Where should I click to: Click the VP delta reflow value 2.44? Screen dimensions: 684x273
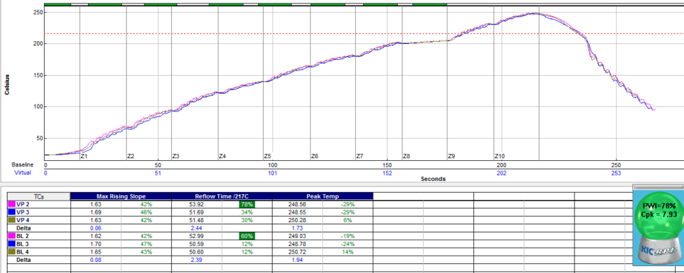coord(197,228)
